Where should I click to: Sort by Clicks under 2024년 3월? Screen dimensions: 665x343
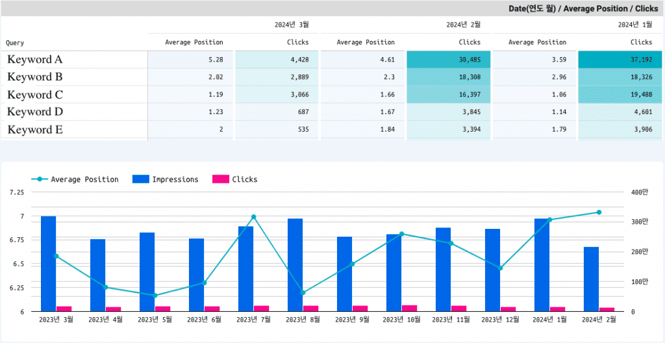point(297,42)
